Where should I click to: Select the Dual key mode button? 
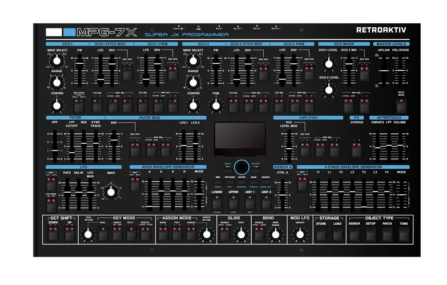point(103,234)
